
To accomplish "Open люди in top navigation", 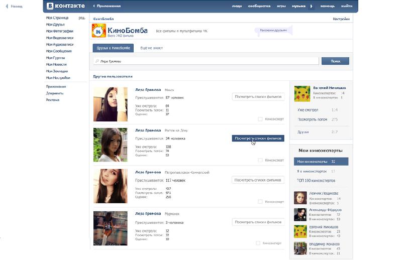I will [237, 6].
